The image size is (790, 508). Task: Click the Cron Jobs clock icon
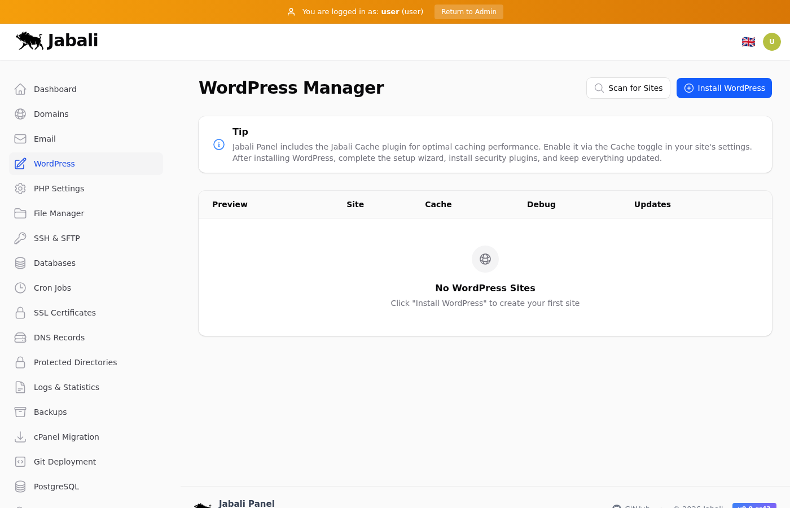tap(20, 288)
